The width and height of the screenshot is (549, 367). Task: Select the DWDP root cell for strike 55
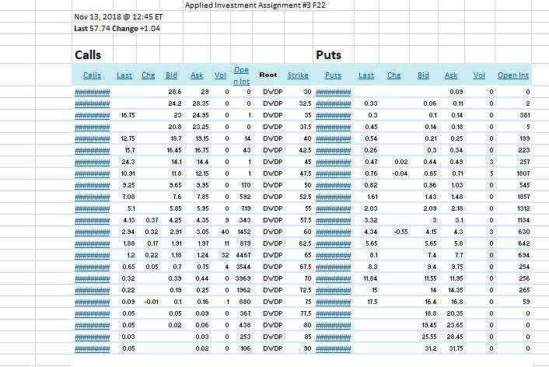(x=273, y=208)
